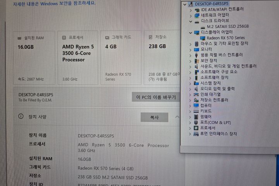
Task: Collapse the DESKTOP-E4R5SP5 root node
Action: point(185,4)
